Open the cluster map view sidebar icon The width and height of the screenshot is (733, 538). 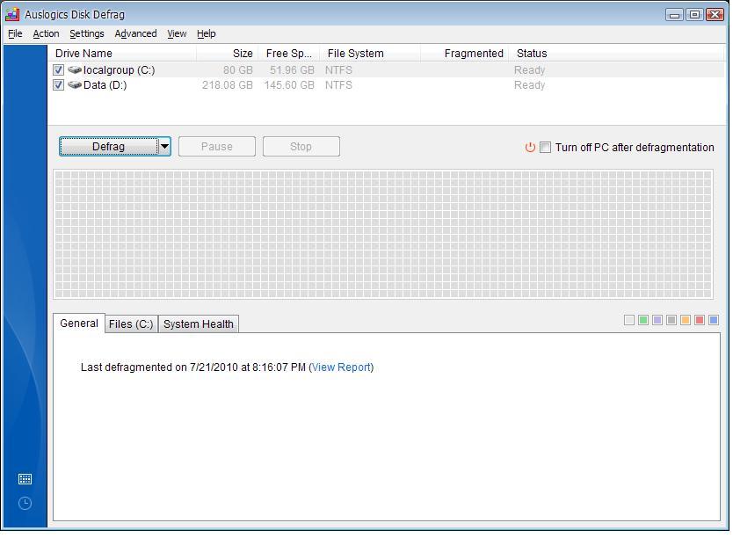coord(25,479)
